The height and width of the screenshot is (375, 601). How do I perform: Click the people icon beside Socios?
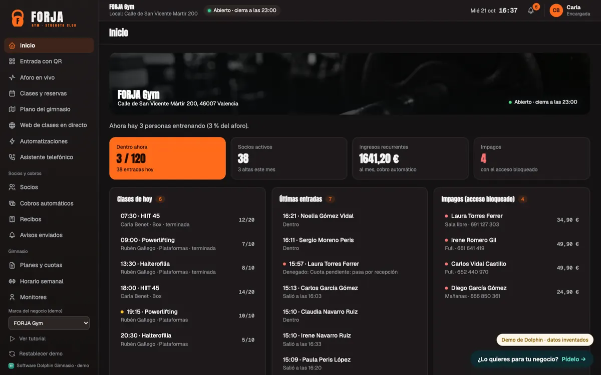tap(12, 187)
